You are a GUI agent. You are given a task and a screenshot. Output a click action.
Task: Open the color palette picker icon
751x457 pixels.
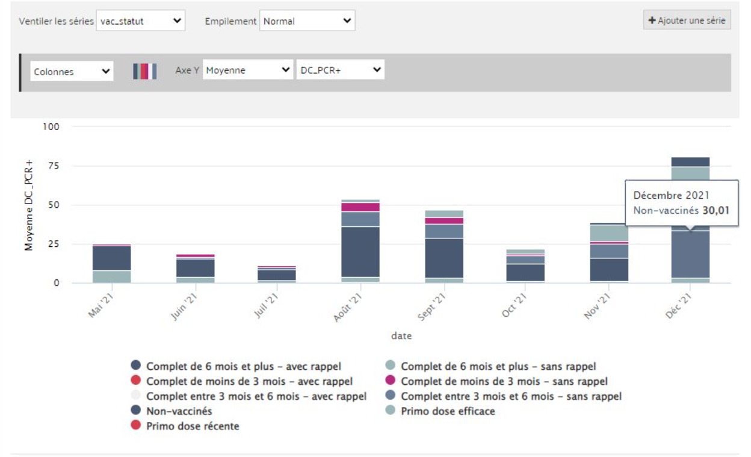[x=144, y=71]
